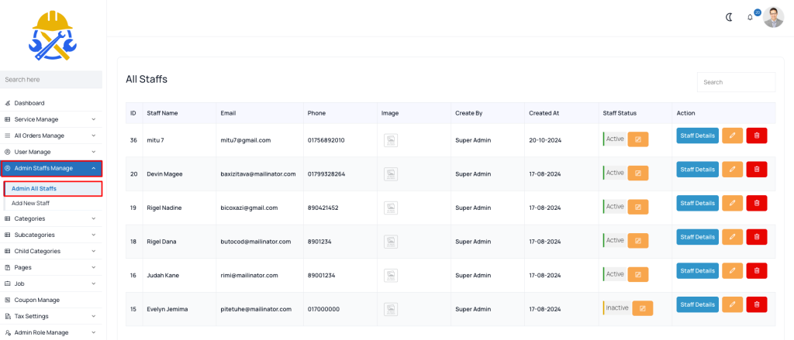Expand Admin Role Manage menu
Screen dimensions: 794x340
coord(51,332)
